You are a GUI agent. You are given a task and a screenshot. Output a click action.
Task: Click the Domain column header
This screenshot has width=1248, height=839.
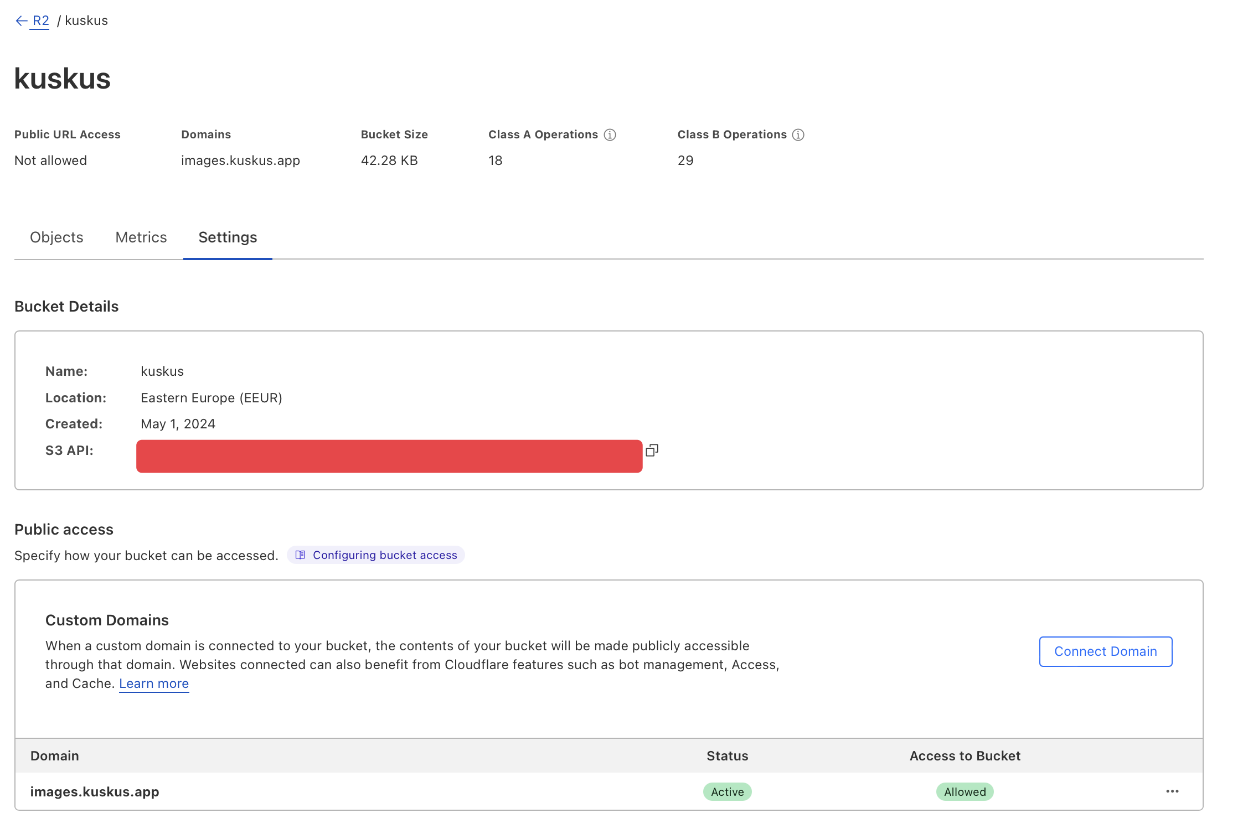click(55, 756)
